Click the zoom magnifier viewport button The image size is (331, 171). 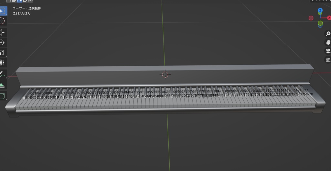tap(328, 34)
